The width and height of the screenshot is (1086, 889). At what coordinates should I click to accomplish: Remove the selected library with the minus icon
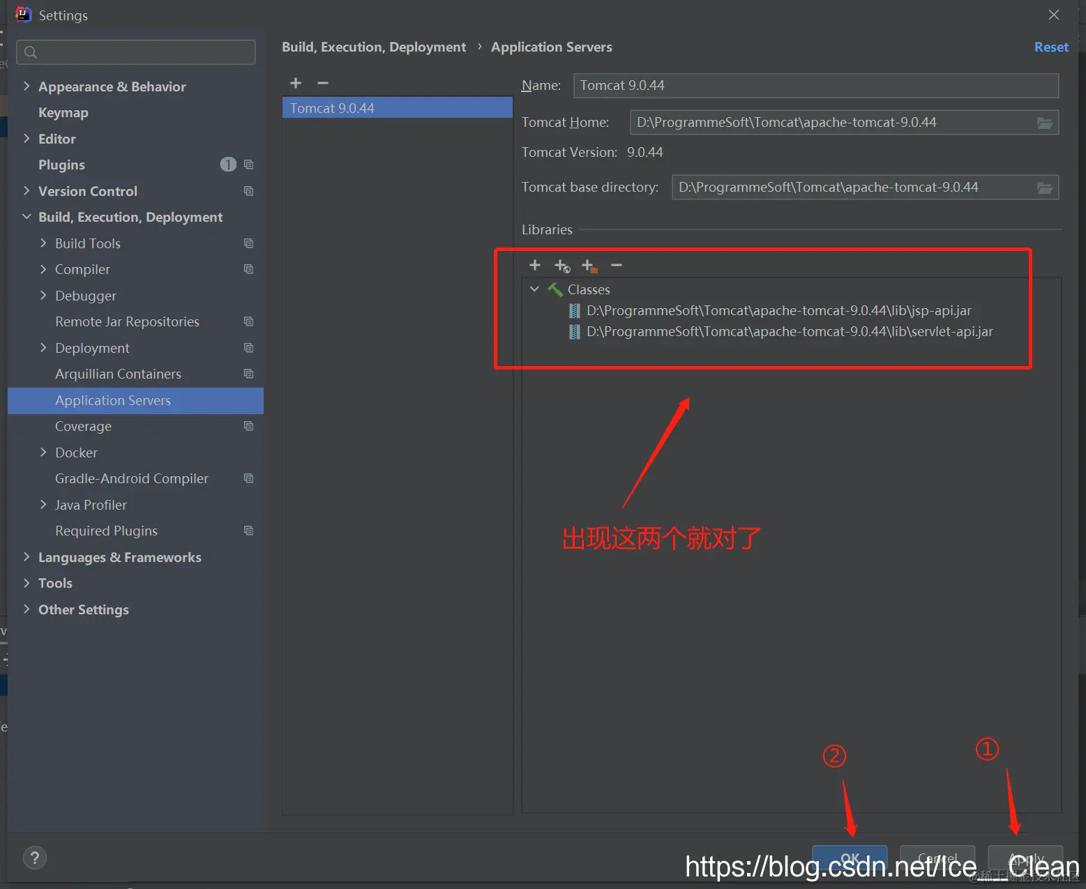[x=617, y=265]
